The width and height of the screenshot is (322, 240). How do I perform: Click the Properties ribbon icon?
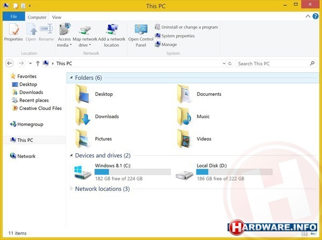pos(14,29)
